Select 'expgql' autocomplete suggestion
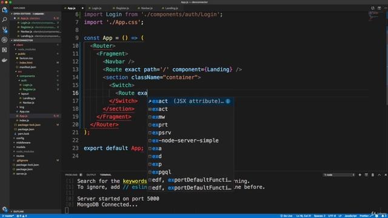This screenshot has width=388, height=218. tap(190, 172)
